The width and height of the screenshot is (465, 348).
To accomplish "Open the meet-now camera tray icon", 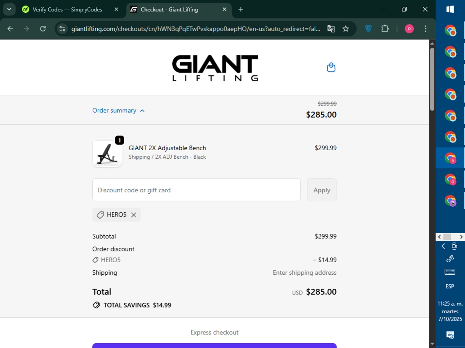I will [454, 246].
